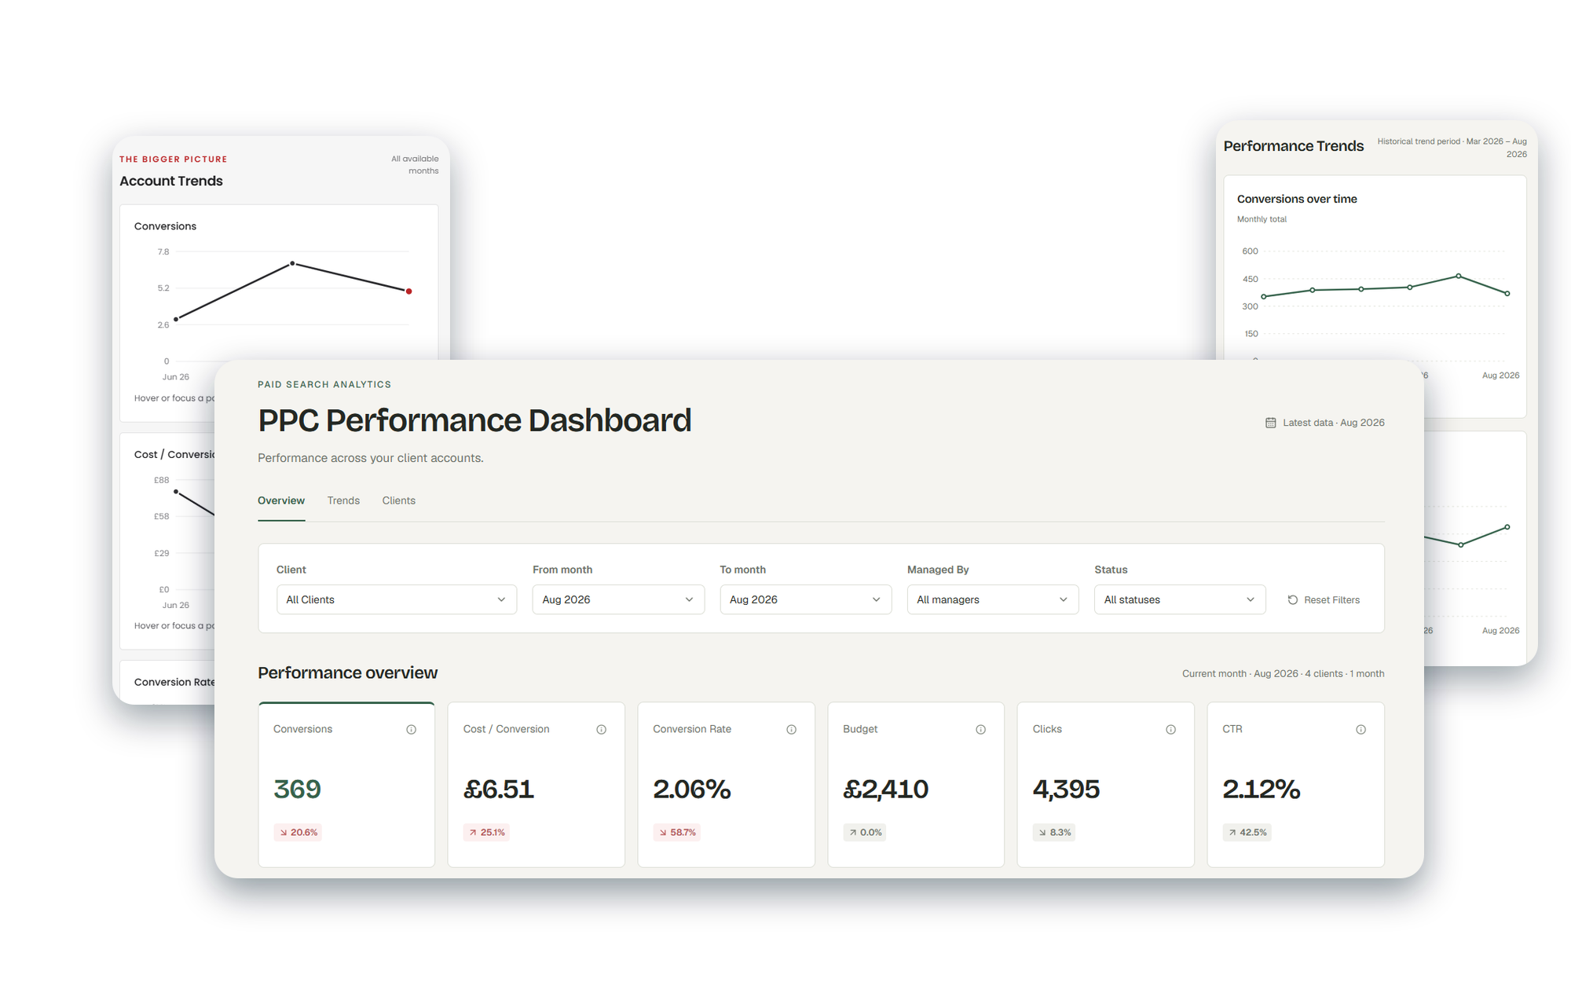Open the To month dropdown
The image size is (1571, 982).
pyautogui.click(x=806, y=599)
